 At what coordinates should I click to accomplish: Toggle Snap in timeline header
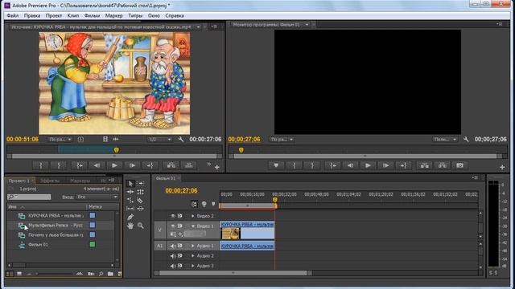pyautogui.click(x=194, y=204)
